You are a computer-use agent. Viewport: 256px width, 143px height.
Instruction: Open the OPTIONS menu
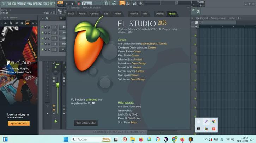[37, 4]
